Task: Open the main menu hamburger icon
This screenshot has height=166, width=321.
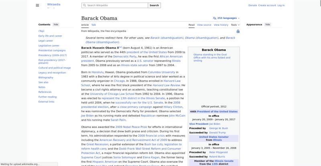Action: (37, 5)
